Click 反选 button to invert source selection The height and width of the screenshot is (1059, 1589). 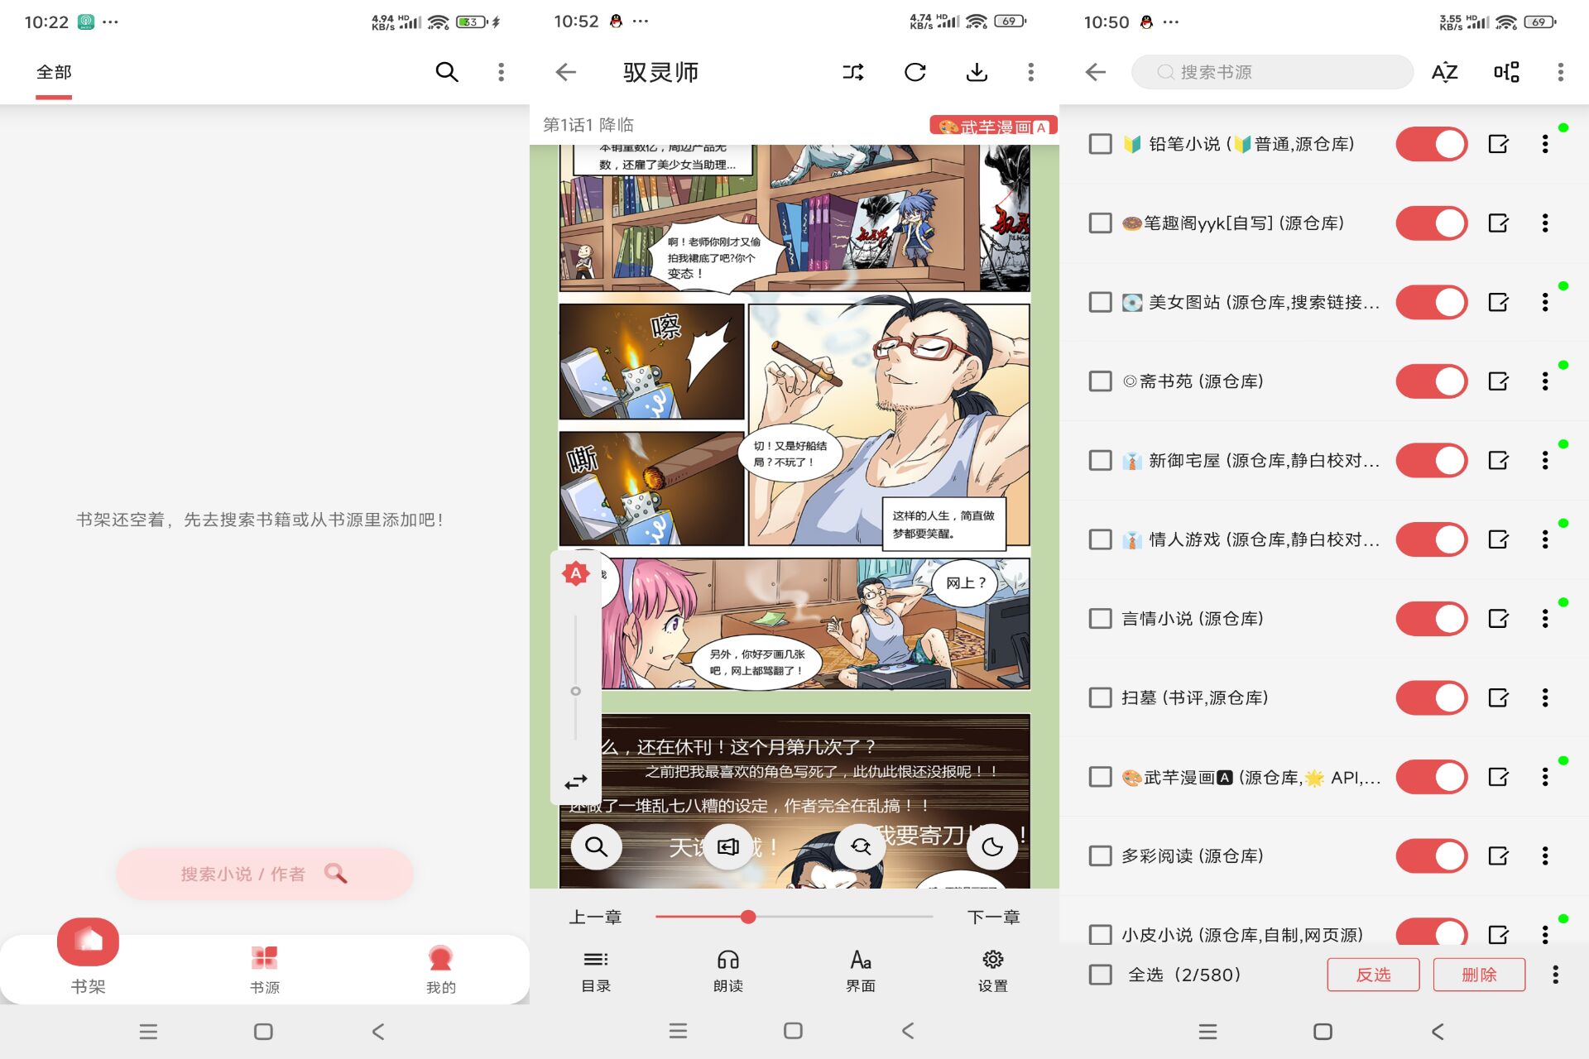[x=1374, y=974]
